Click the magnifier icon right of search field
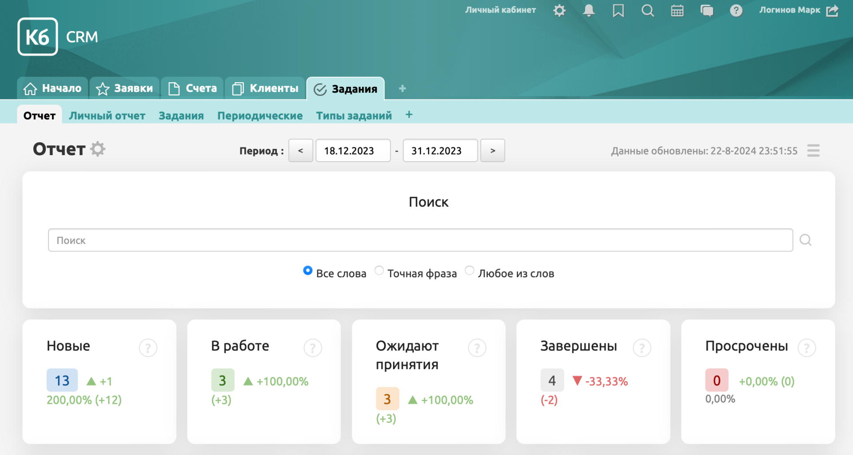The height and width of the screenshot is (455, 853). click(805, 240)
